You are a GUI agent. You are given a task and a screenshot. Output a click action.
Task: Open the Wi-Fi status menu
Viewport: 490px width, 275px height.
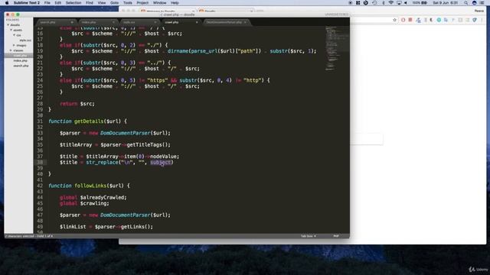click(x=391, y=3)
